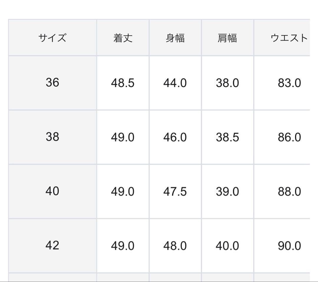
Task: Click the 90.0 waist value
Action: pos(289,246)
